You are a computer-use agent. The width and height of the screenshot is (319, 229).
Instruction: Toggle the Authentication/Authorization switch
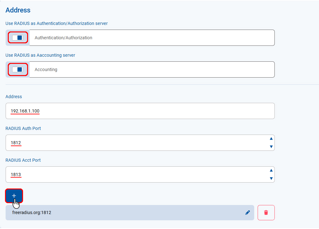(17, 38)
